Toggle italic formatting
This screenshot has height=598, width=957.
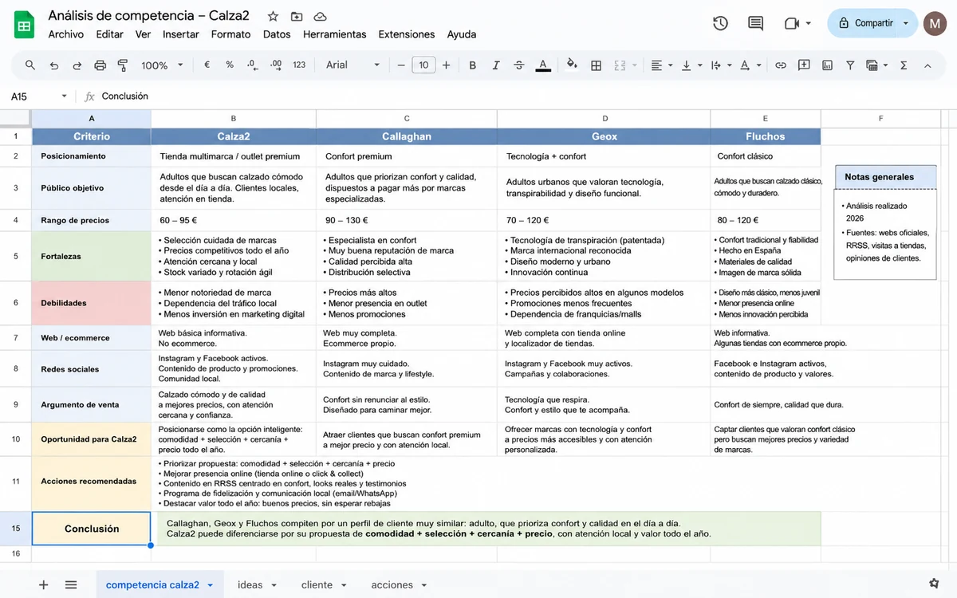[x=496, y=65]
